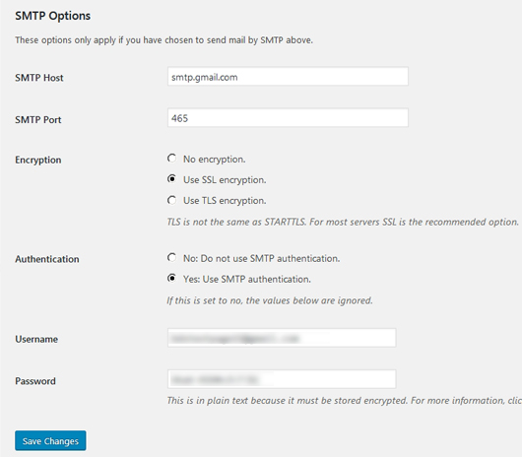
Task: Click the 'No encryption.' option label
Action: coord(215,160)
